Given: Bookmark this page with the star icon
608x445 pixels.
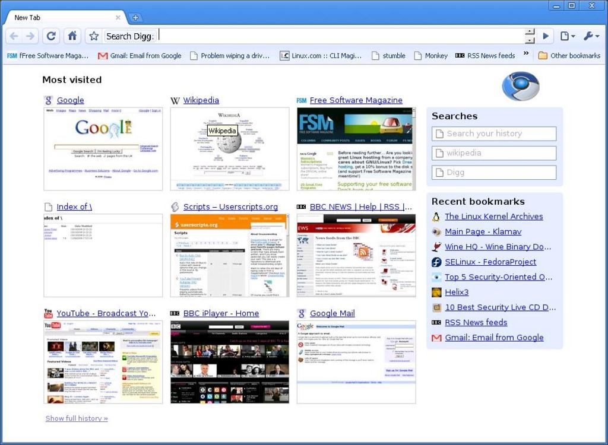Looking at the screenshot, I should tap(94, 36).
